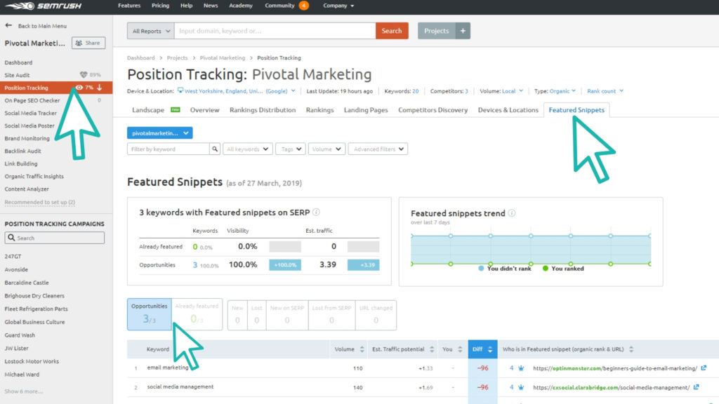Change Volume Local dropdown setting
The height and width of the screenshot is (404, 719).
point(512,90)
